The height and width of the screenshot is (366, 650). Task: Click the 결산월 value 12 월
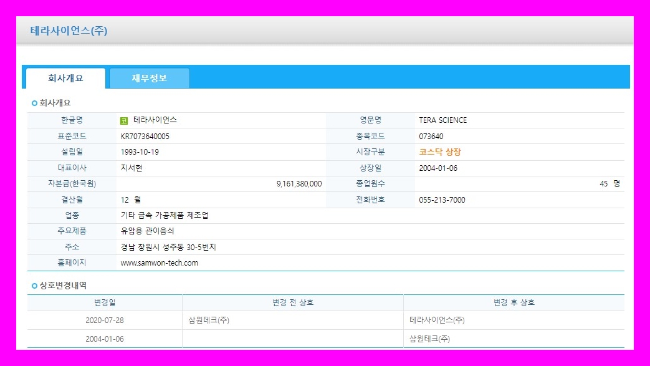tap(131, 200)
